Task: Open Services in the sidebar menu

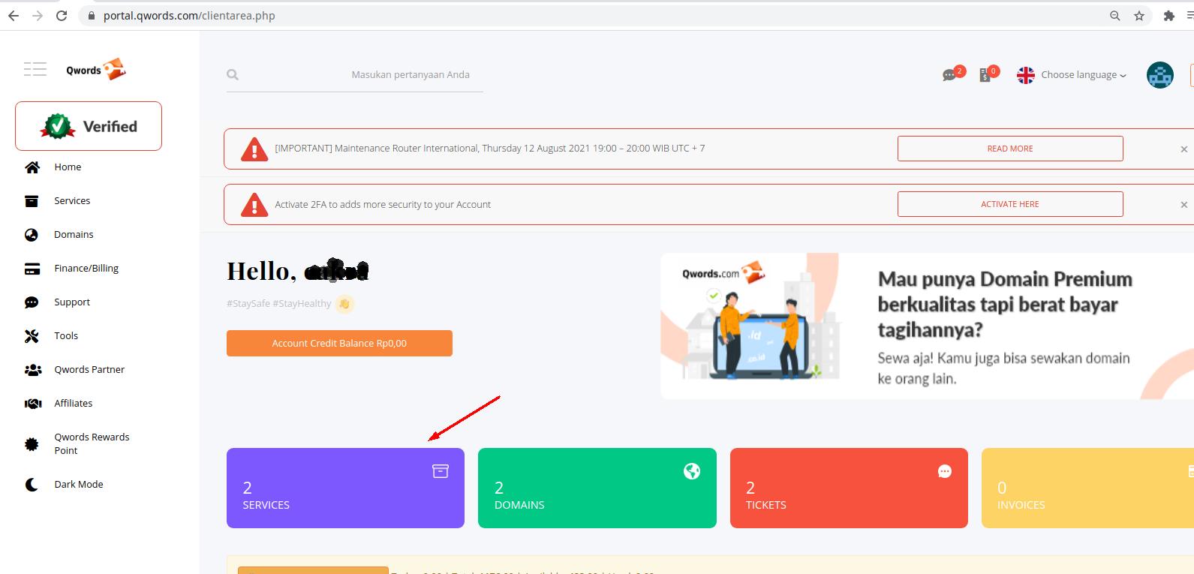Action: pos(72,201)
